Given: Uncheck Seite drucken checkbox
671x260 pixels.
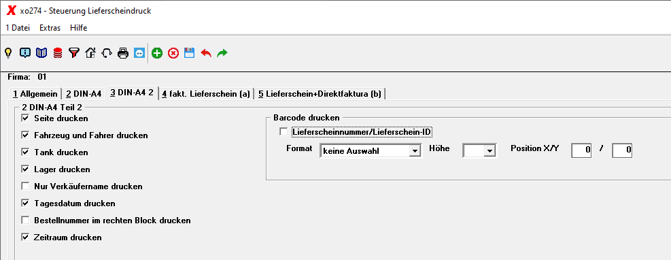Looking at the screenshot, I should (25, 118).
